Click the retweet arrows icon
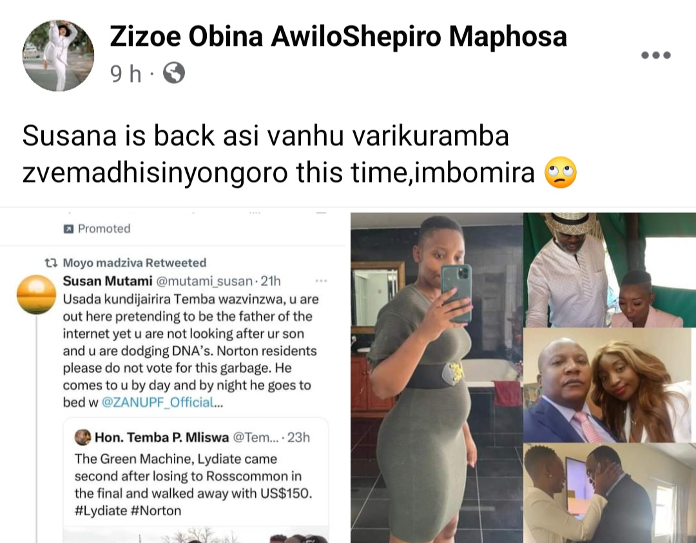This screenshot has height=543, width=696. [51, 262]
